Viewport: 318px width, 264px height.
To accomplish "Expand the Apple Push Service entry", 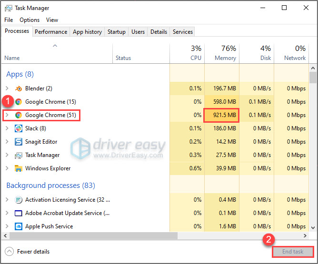I will click(7, 226).
